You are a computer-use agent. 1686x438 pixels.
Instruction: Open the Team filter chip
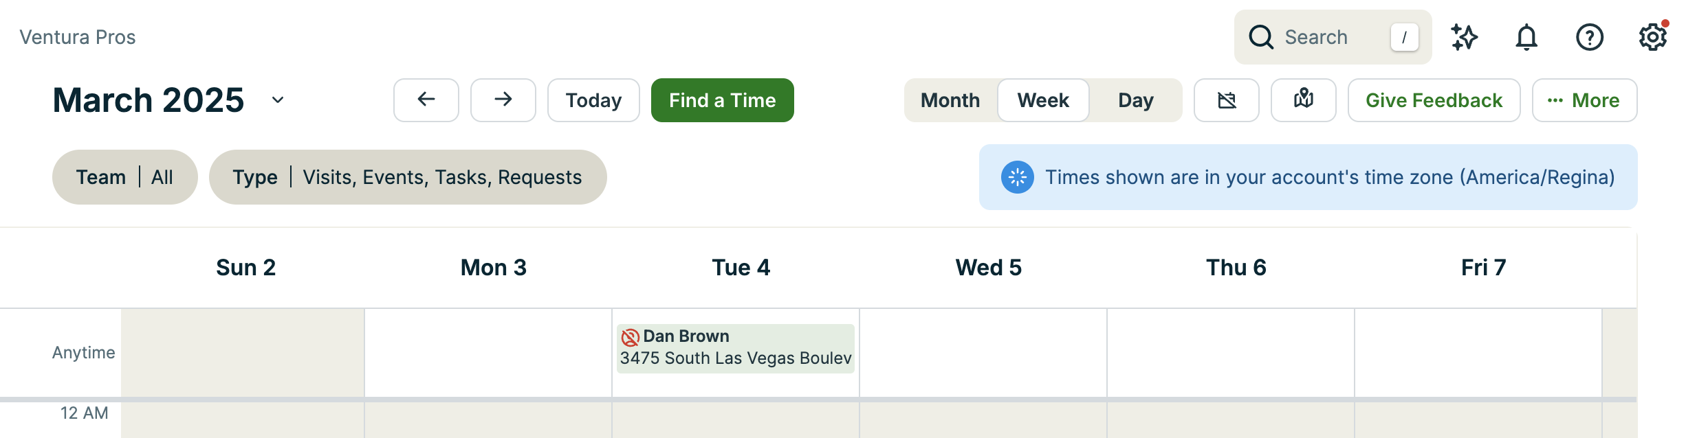point(124,177)
